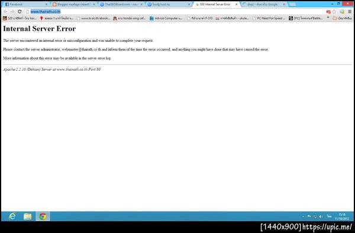Open File Explorer from the taskbar
The height and width of the screenshot is (233, 355).
pyautogui.click(x=27, y=216)
